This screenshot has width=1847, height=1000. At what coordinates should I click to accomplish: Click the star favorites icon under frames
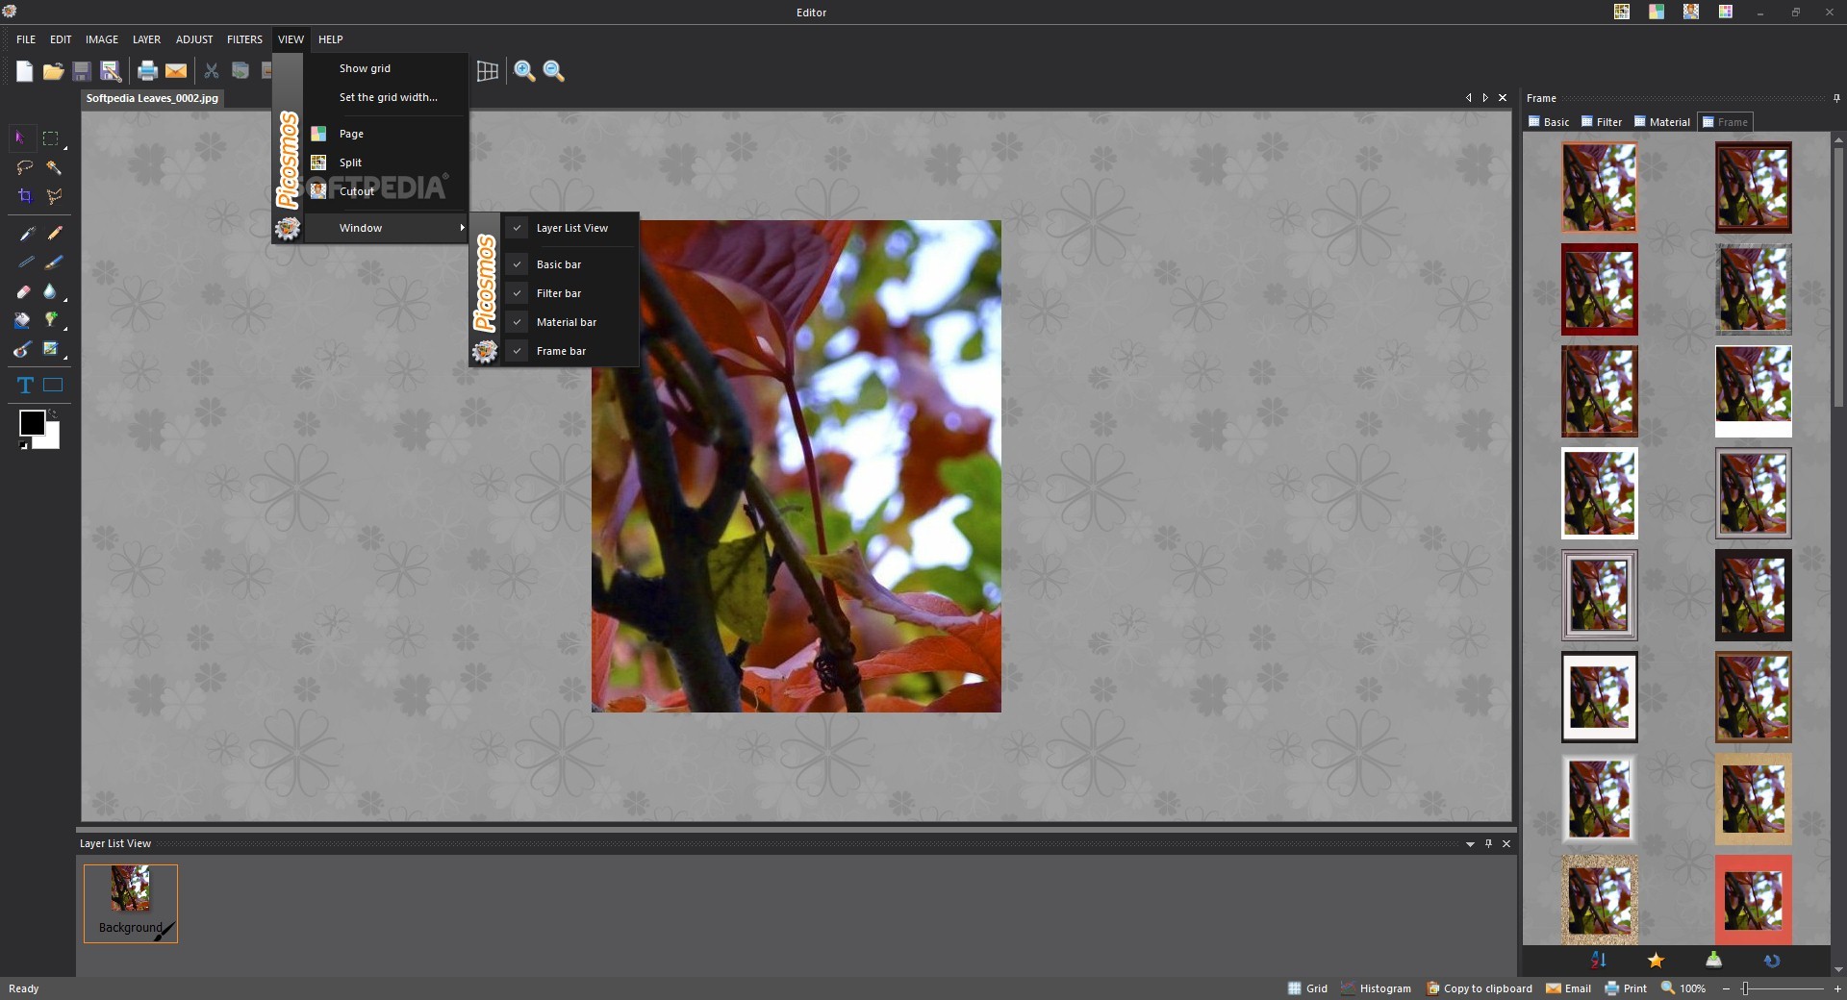pos(1656,960)
